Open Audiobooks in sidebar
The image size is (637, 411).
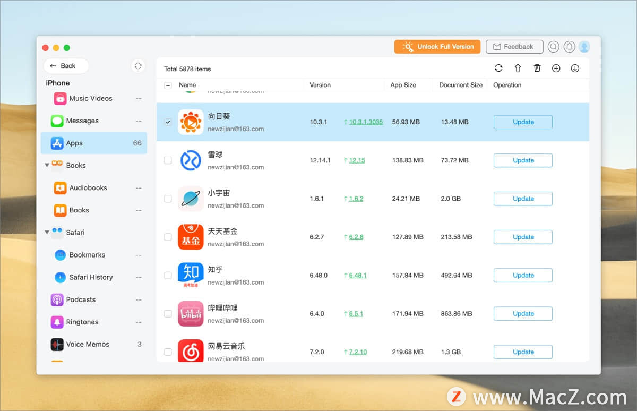(x=94, y=188)
